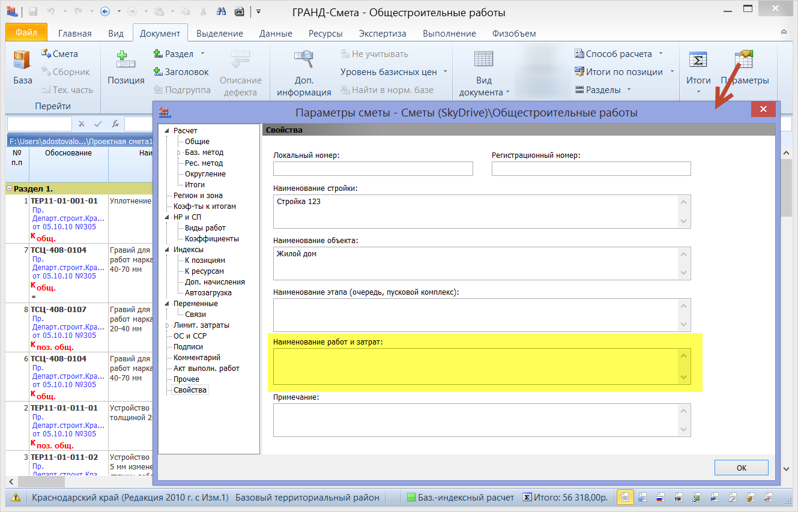Expand the Лимит. затраты tree node

pos(168,325)
